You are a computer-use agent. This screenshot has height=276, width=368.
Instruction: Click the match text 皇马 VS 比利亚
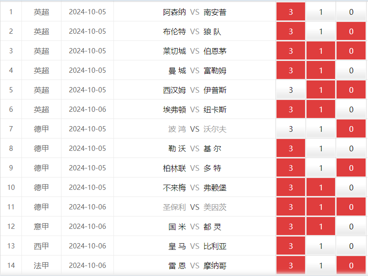click(x=197, y=246)
